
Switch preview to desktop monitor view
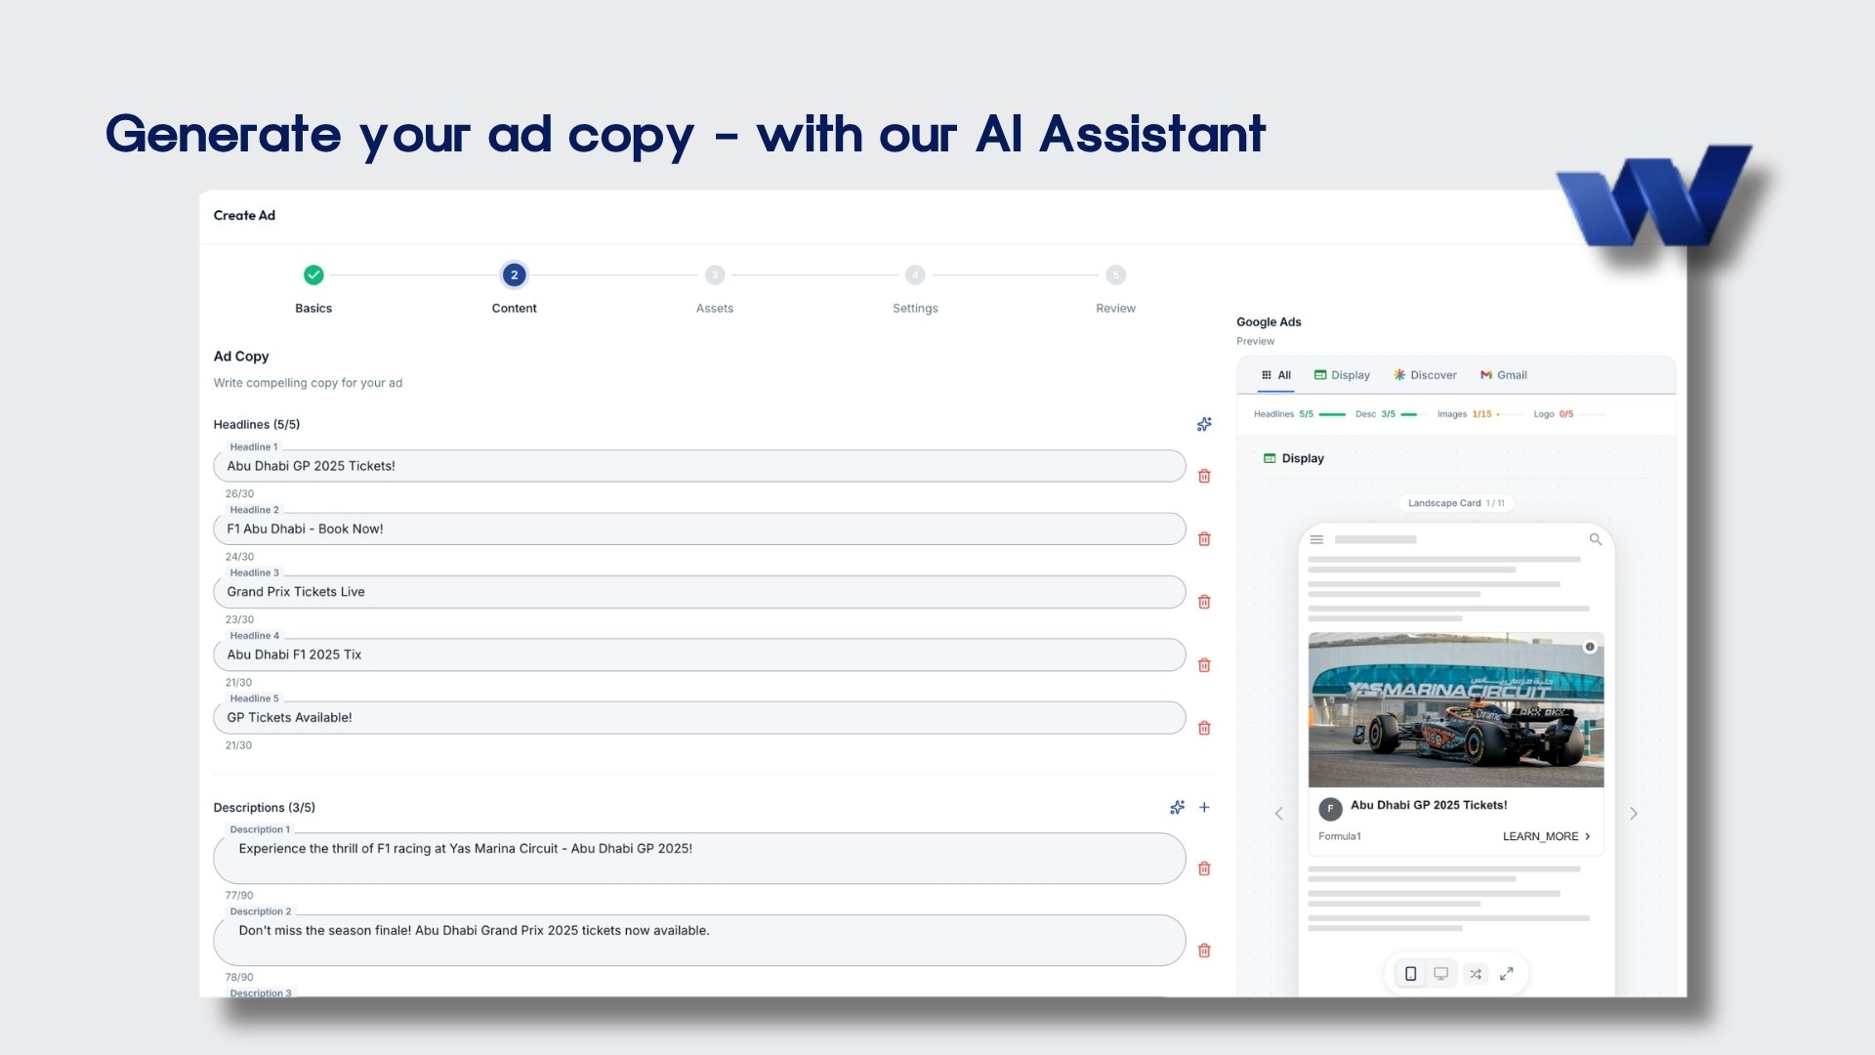(x=1440, y=974)
